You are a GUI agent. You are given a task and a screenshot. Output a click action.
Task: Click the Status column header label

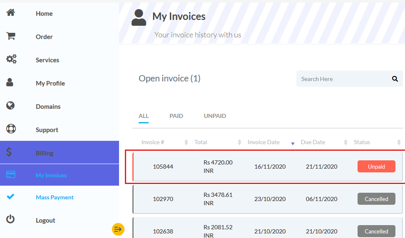(362, 142)
